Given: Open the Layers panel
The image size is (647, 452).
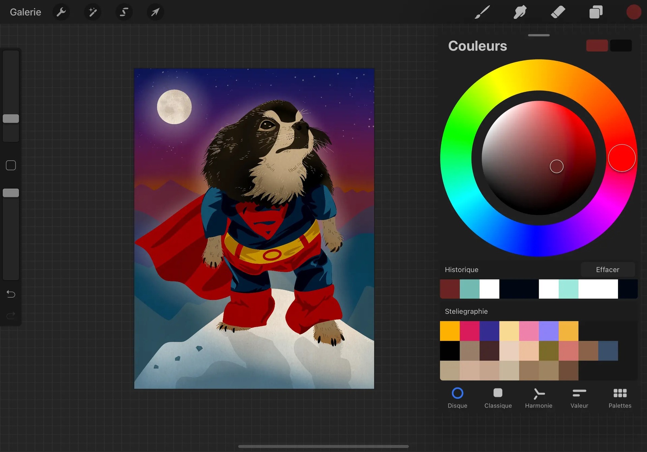Looking at the screenshot, I should coord(596,12).
